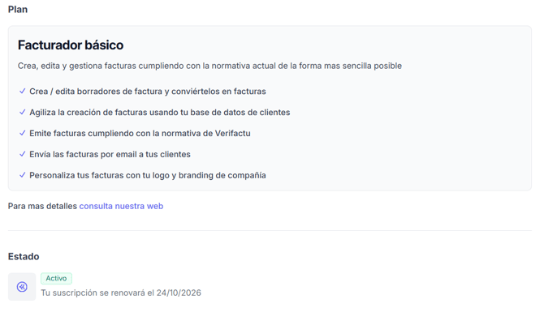Click the 'Estado' section heading
Screen dimensions: 544x325
click(x=24, y=257)
